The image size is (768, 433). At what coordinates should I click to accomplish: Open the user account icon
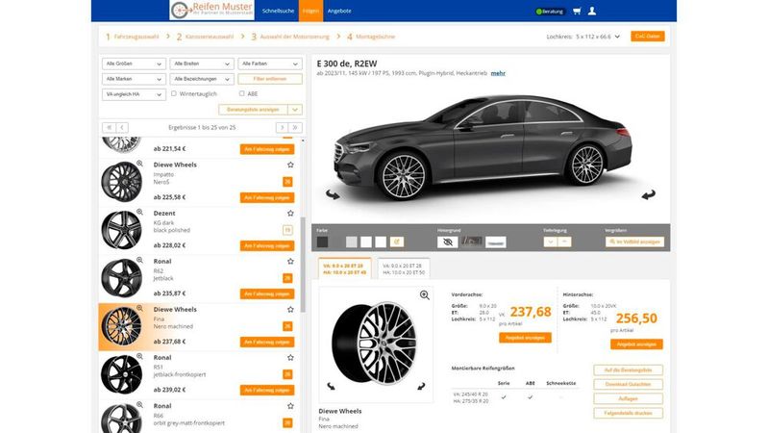[592, 11]
